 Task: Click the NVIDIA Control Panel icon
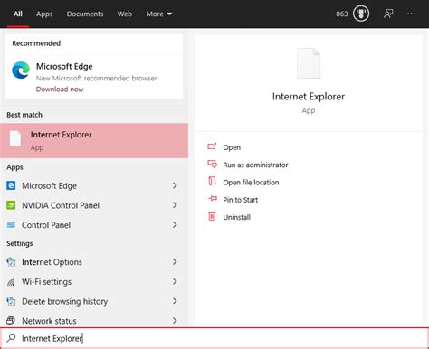click(11, 205)
